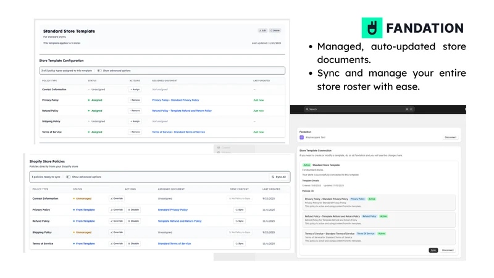Click the Fandation plug logo icon
The height and width of the screenshot is (278, 494).
pos(372,28)
